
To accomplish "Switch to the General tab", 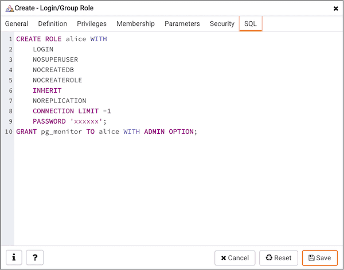I will pyautogui.click(x=17, y=24).
